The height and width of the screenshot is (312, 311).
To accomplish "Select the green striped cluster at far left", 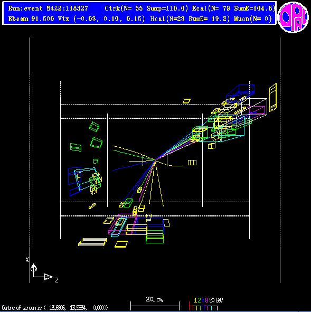I will tap(76, 147).
